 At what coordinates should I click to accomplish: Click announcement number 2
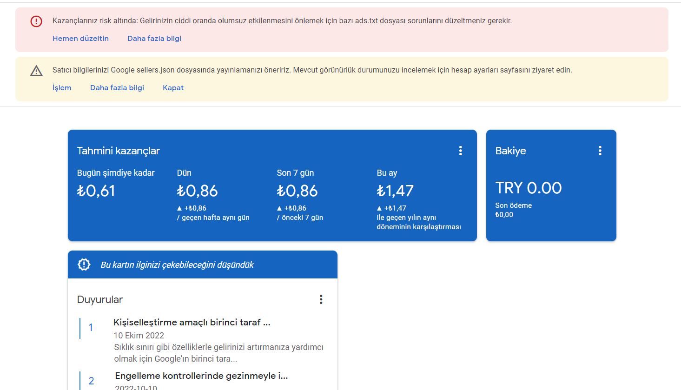(91, 381)
